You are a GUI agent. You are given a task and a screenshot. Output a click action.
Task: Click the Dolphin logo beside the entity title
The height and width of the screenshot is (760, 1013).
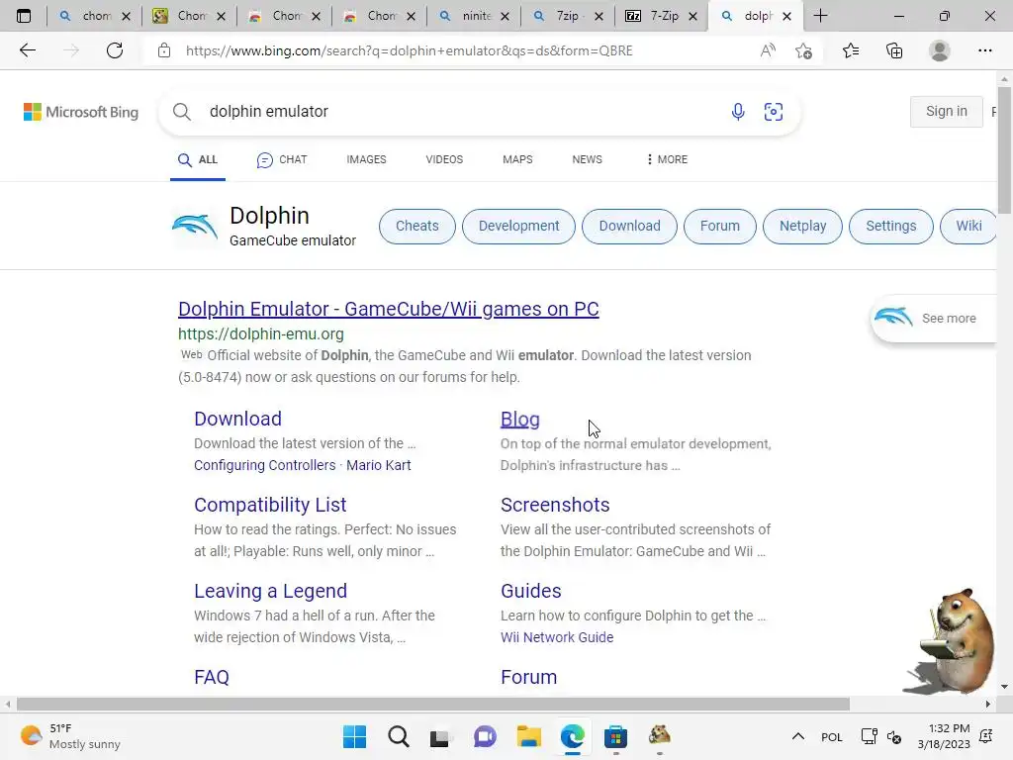[x=195, y=227]
